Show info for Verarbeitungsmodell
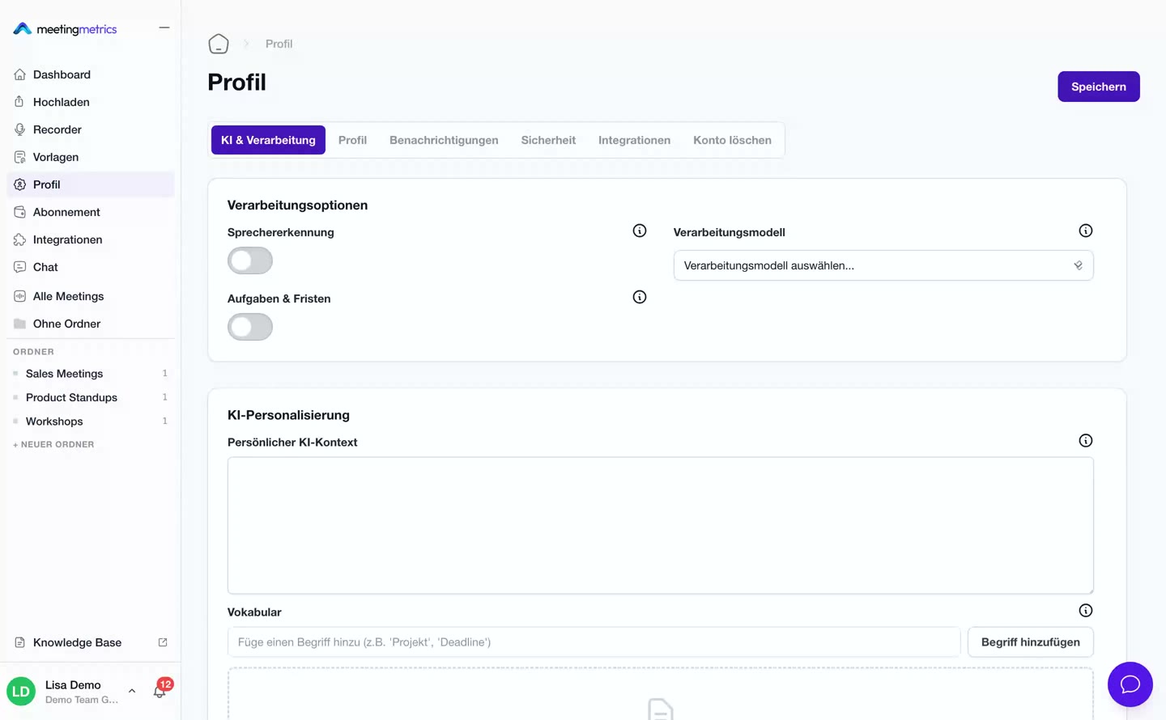The width and height of the screenshot is (1166, 720). click(1086, 231)
